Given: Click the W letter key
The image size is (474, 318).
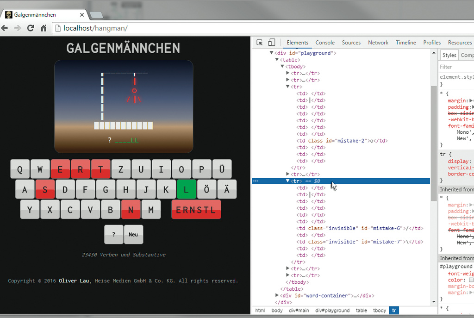Looking at the screenshot, I should tap(40, 169).
